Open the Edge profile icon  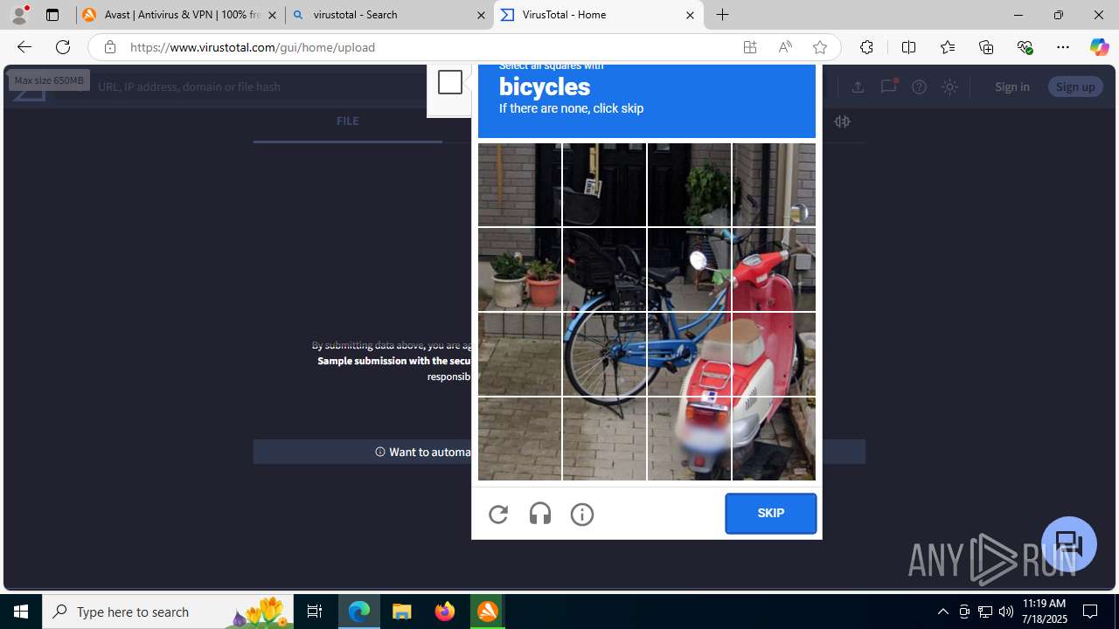tap(19, 15)
